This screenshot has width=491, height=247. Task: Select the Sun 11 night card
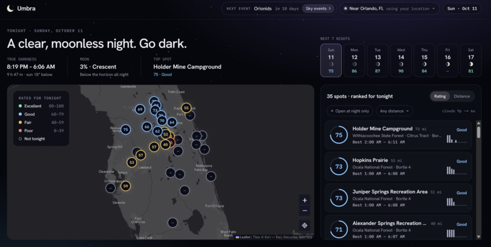pos(331,60)
